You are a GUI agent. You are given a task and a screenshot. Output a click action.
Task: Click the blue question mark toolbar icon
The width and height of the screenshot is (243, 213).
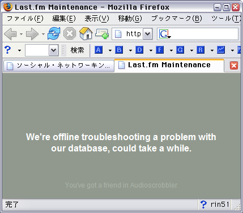[8, 50]
